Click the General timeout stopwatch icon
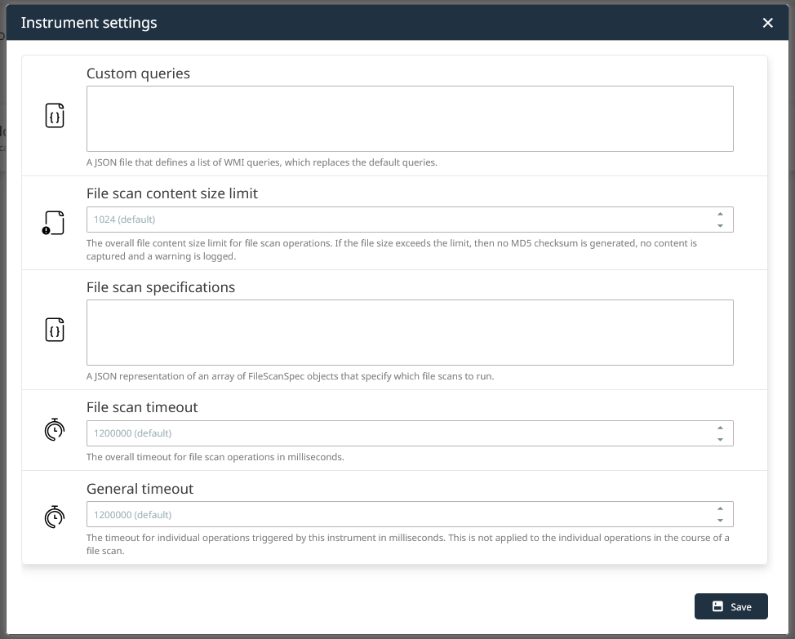The image size is (795, 639). pos(54,517)
